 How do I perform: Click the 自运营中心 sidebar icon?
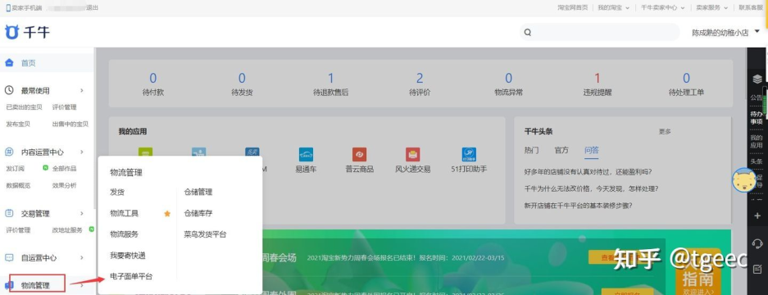pos(9,257)
